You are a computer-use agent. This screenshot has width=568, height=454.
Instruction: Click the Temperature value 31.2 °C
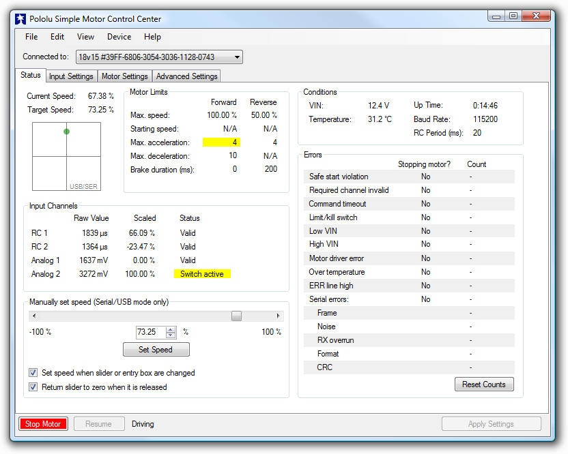[380, 119]
